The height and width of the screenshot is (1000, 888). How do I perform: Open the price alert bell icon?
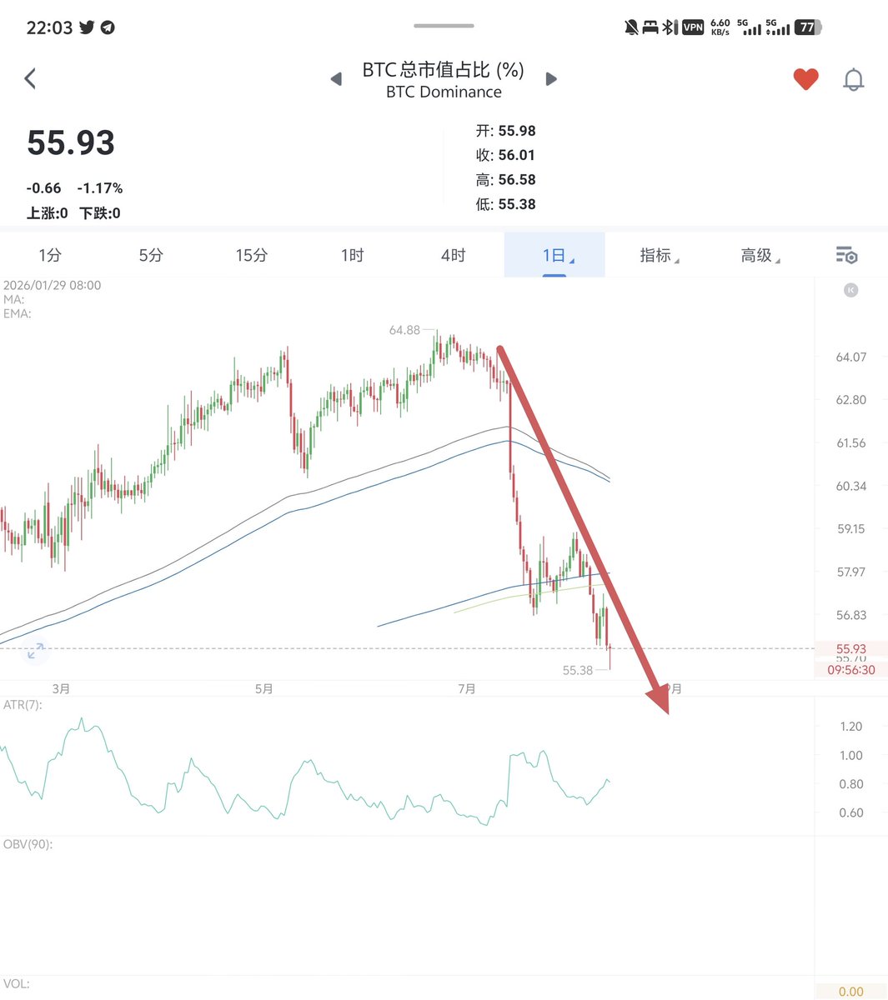point(853,80)
